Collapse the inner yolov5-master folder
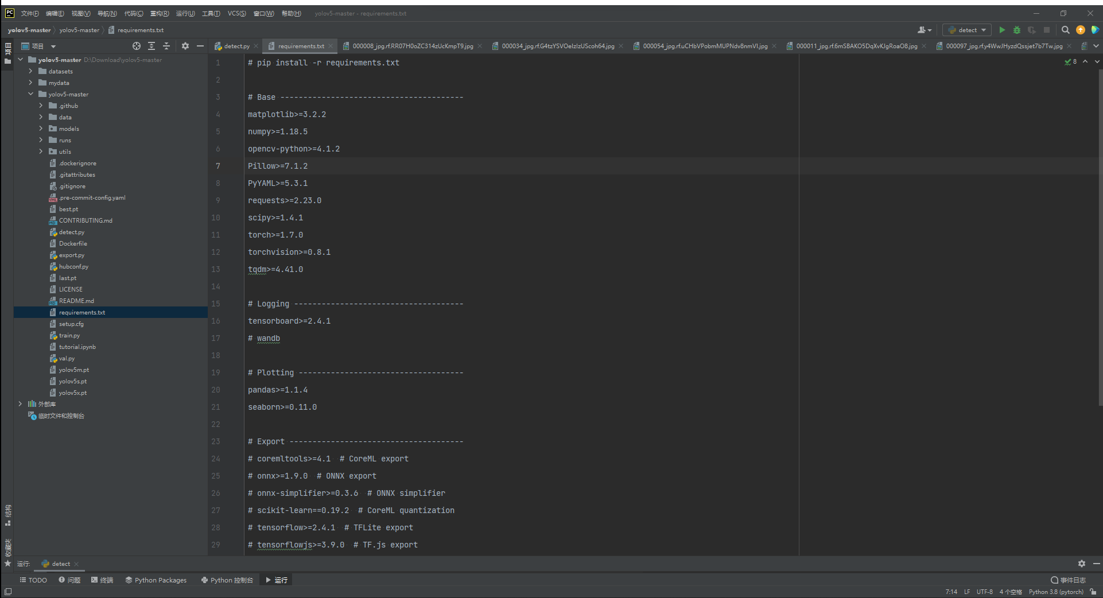The image size is (1103, 598). point(31,94)
